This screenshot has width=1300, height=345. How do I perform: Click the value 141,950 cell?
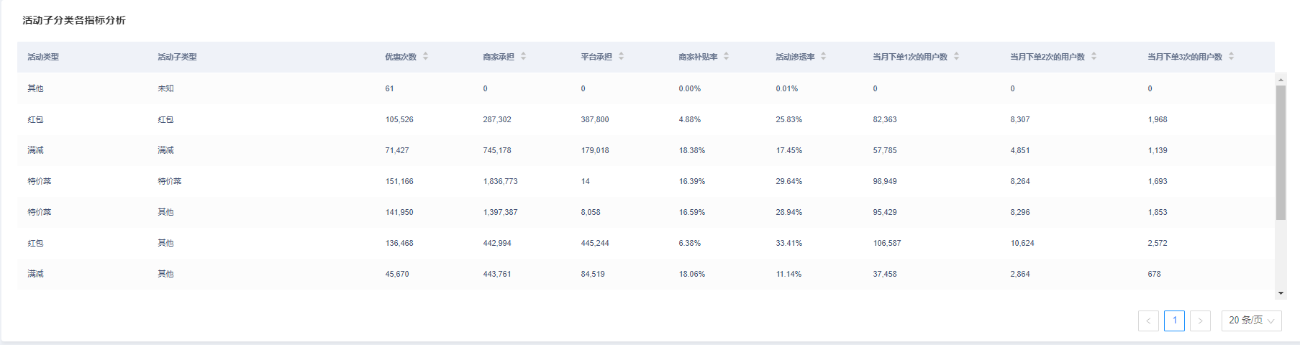[399, 212]
